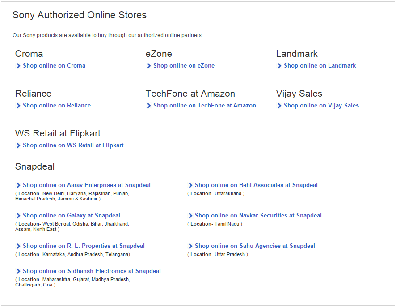
Task: Click the arrow icon beside TechFone at Amazon link
Action: 149,106
